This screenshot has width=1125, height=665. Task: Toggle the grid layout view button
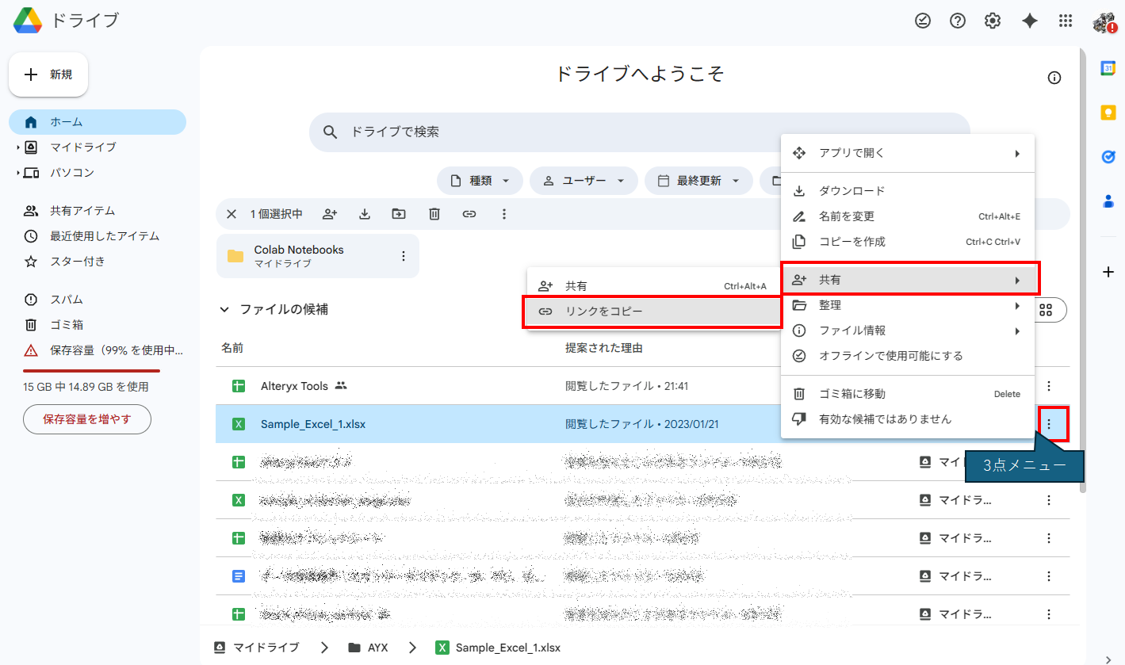coord(1046,310)
